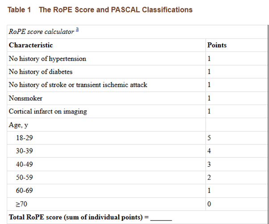Select the 'Nonsmoker' row text
269x224 pixels.
[25, 98]
